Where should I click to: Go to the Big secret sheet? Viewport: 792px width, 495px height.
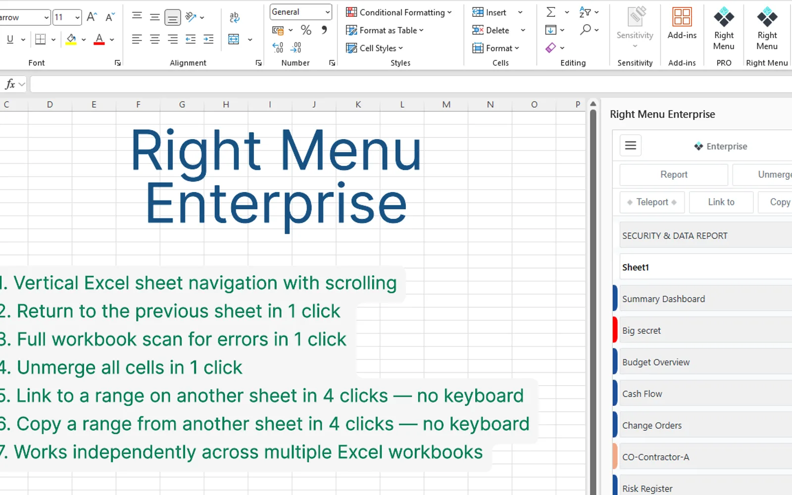click(703, 330)
